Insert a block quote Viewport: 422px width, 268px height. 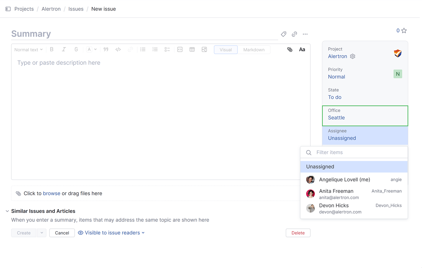pyautogui.click(x=106, y=49)
